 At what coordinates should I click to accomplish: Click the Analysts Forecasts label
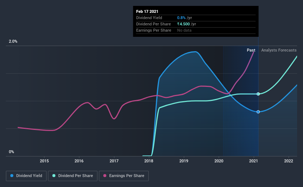pyautogui.click(x=279, y=50)
